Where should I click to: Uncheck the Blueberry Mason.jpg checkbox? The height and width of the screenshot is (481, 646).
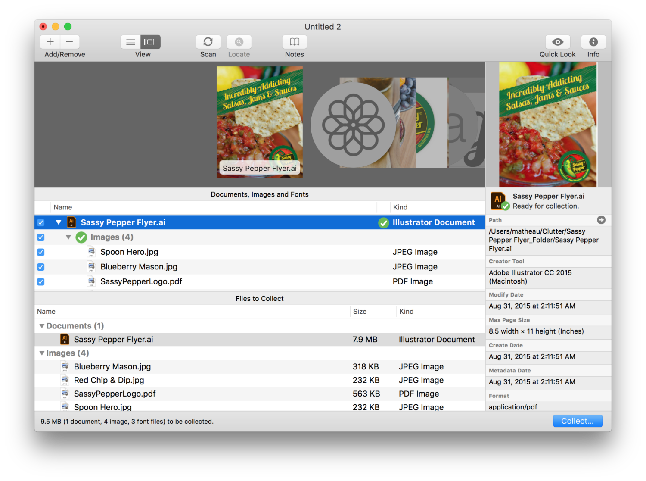[x=40, y=267]
